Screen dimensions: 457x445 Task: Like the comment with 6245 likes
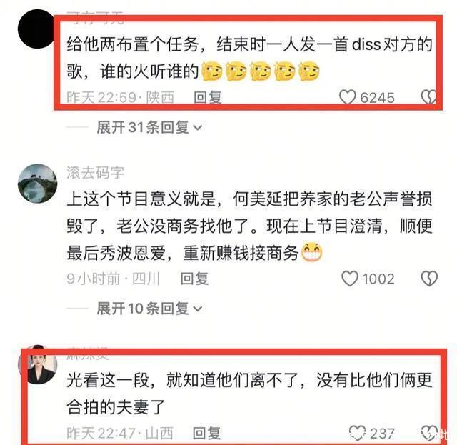tap(348, 97)
